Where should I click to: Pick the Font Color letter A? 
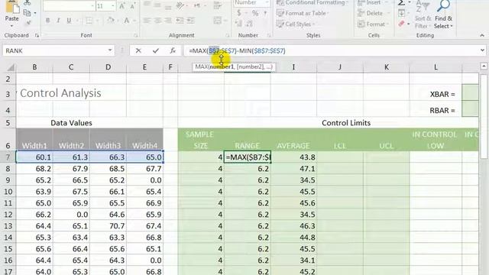pyautogui.click(x=127, y=21)
